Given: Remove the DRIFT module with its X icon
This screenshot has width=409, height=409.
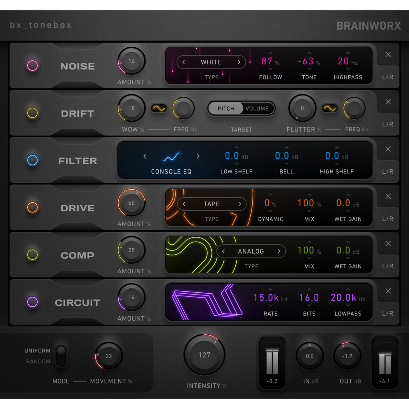Looking at the screenshot, I should (388, 102).
